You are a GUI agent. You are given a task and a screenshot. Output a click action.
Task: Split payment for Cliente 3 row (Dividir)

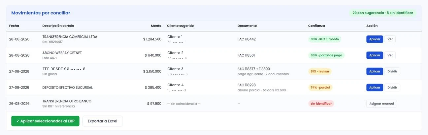pos(392,71)
